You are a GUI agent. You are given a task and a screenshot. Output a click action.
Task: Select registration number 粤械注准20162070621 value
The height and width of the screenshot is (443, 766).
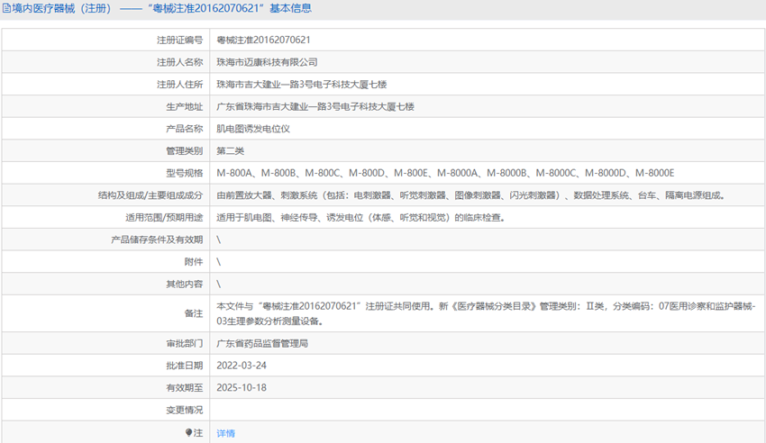[x=264, y=41]
